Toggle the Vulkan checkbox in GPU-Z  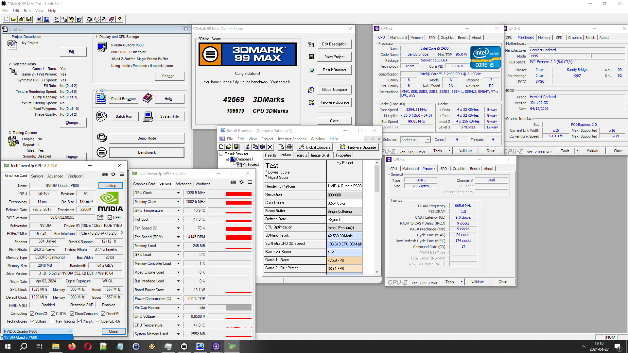pyautogui.click(x=32, y=321)
